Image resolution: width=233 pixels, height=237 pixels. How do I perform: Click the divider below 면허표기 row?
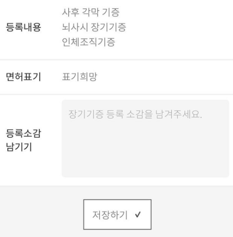[x=116, y=94]
